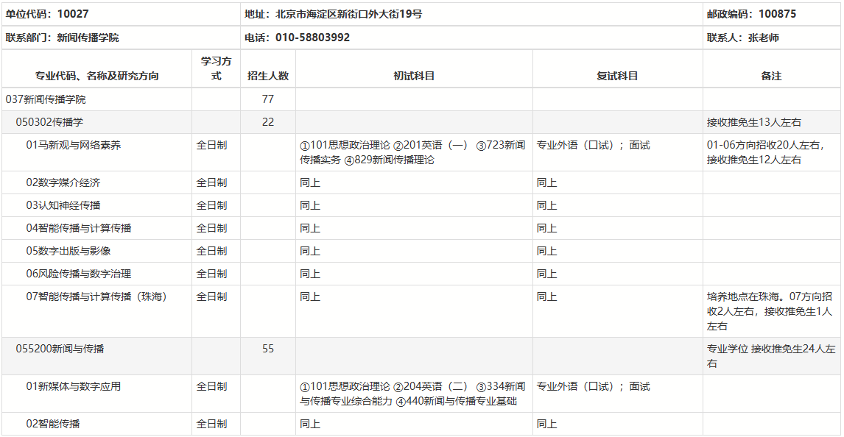Viewport: 844px width, 437px height.
Task: Click the 复试科目 column header
Action: tap(617, 76)
